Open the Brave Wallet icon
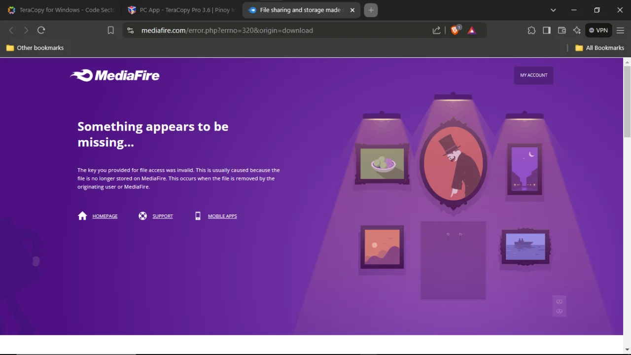Viewport: 631px width, 355px height. (562, 30)
